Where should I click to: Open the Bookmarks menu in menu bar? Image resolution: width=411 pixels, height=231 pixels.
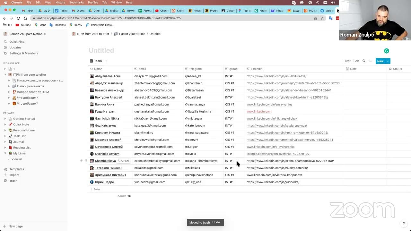76,3
